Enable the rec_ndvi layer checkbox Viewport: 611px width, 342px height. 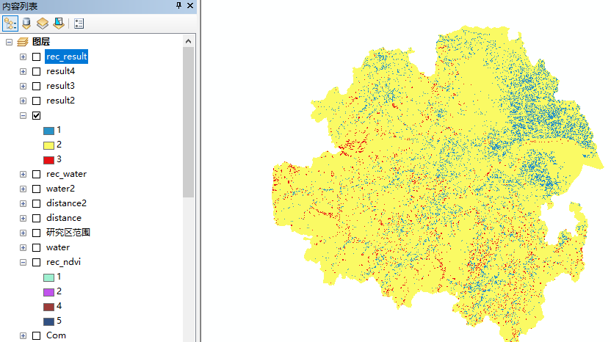point(36,263)
